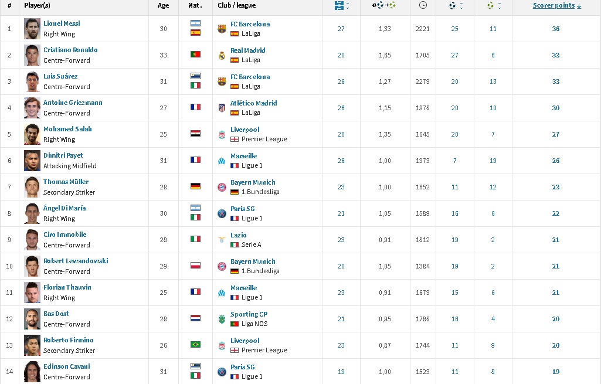
Task: Click Dimitri Payet's 19 assists value
Action: tap(493, 161)
